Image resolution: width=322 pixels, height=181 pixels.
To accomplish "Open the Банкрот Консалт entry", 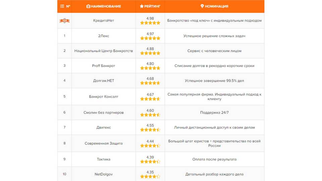I will (104, 97).
